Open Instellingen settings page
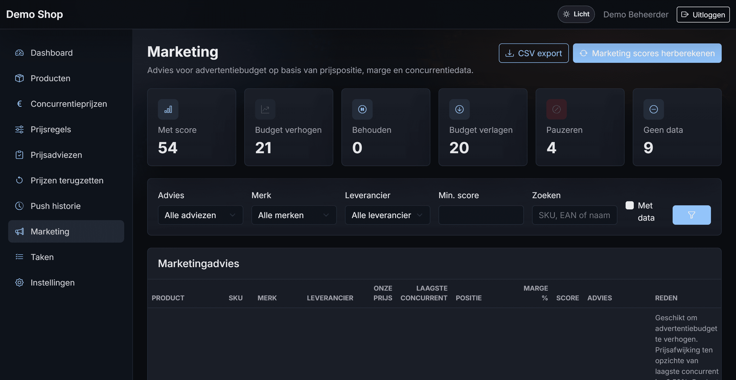 point(66,283)
